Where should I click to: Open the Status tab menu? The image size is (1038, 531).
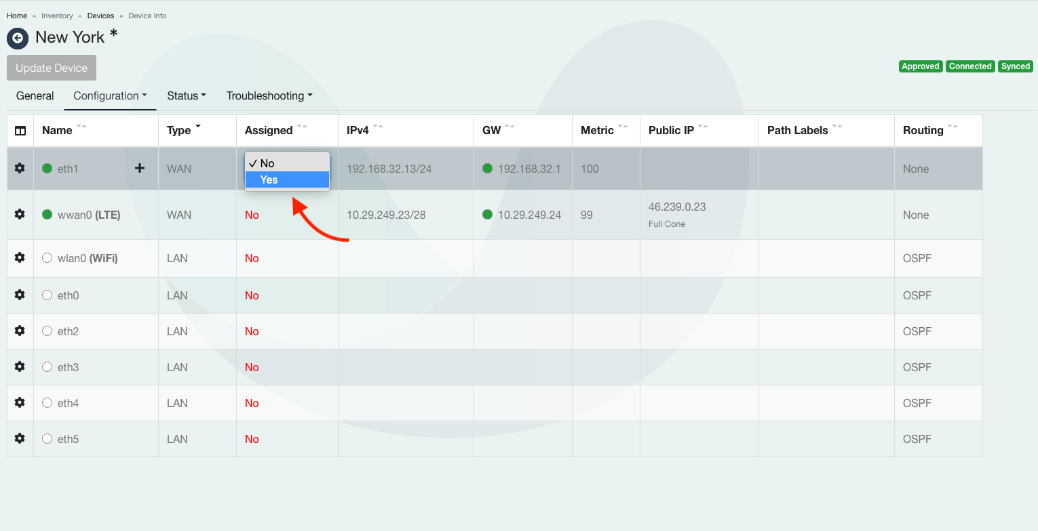point(187,96)
